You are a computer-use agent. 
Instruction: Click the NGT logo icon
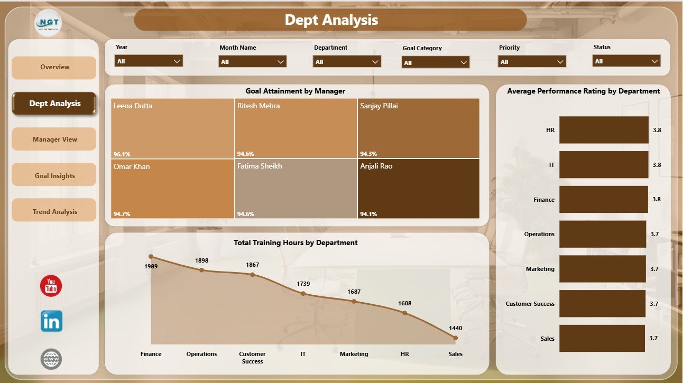(48, 22)
